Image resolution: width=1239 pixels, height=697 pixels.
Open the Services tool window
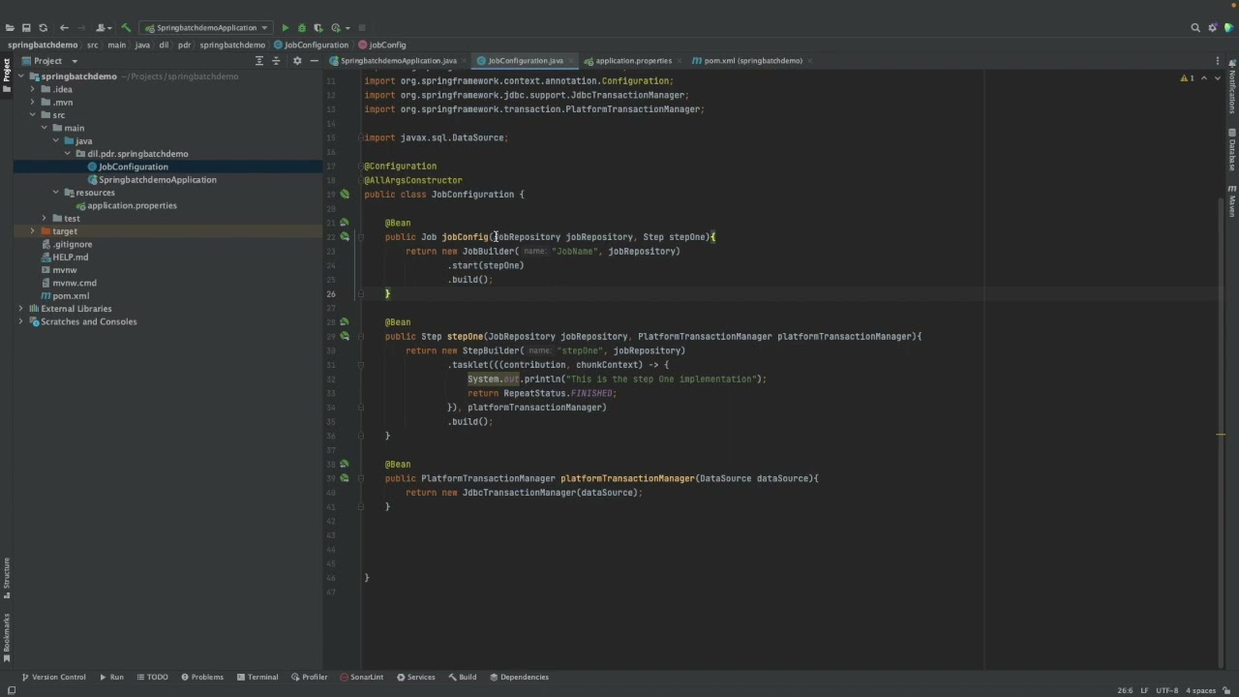(415, 678)
